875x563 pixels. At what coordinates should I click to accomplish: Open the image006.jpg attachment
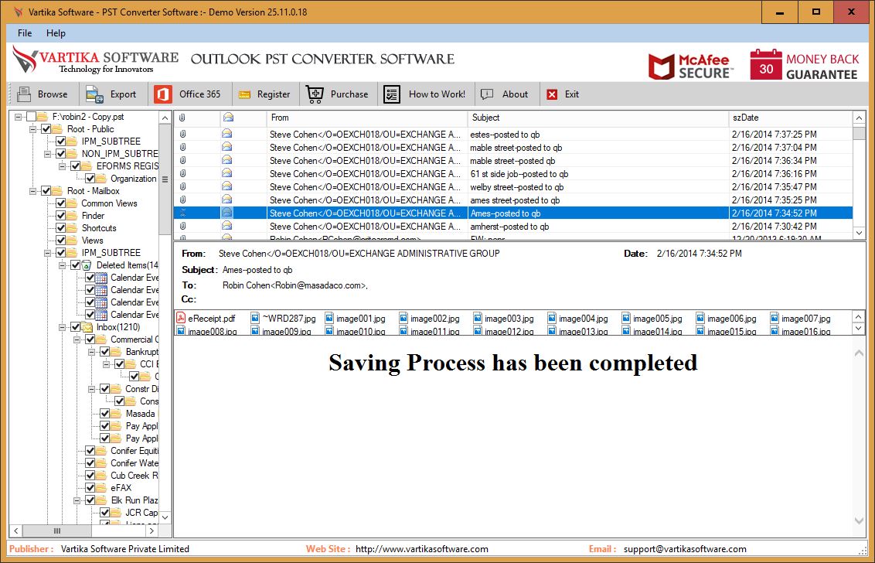click(726, 319)
